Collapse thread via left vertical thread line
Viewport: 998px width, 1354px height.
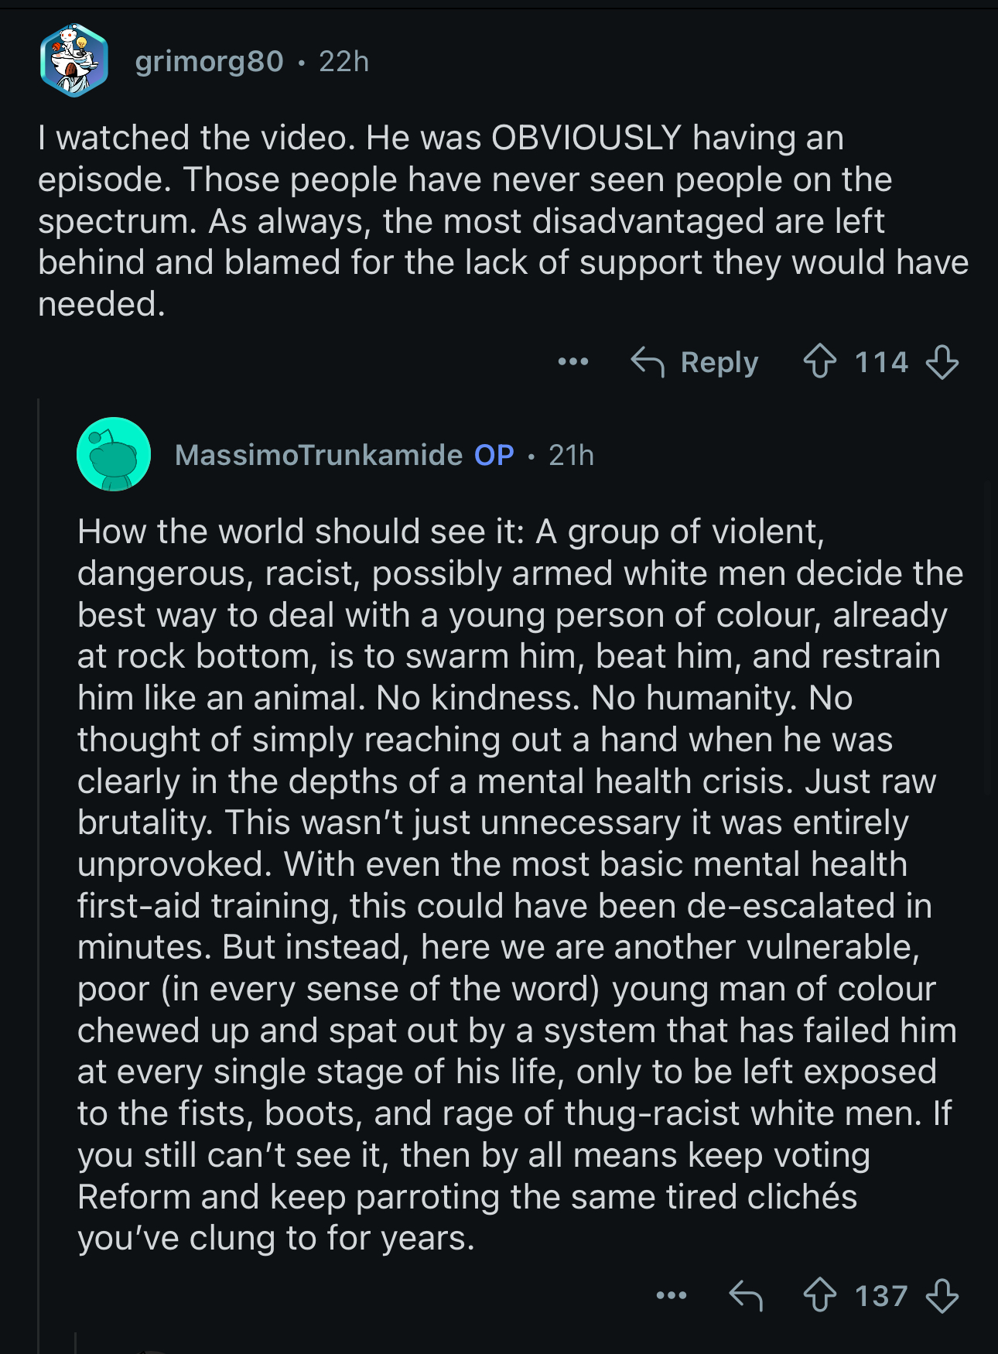point(39,851)
